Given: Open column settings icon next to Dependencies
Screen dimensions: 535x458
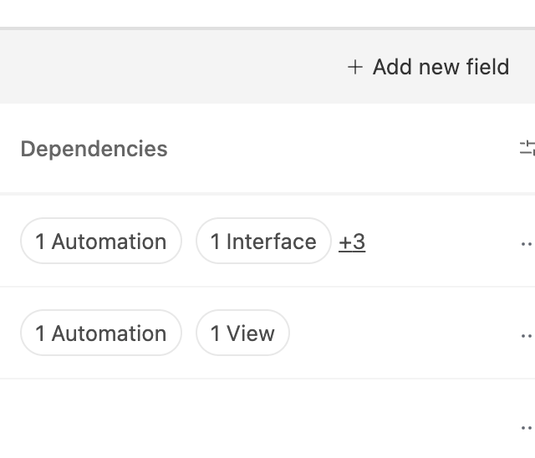Looking at the screenshot, I should (527, 148).
